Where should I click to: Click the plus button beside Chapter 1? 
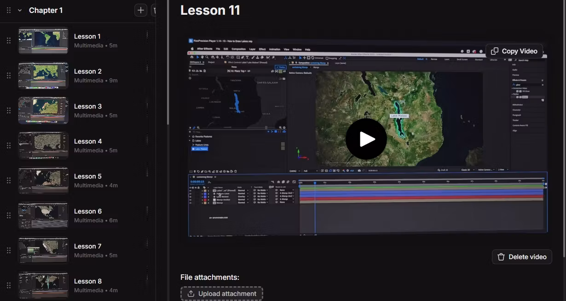point(141,11)
